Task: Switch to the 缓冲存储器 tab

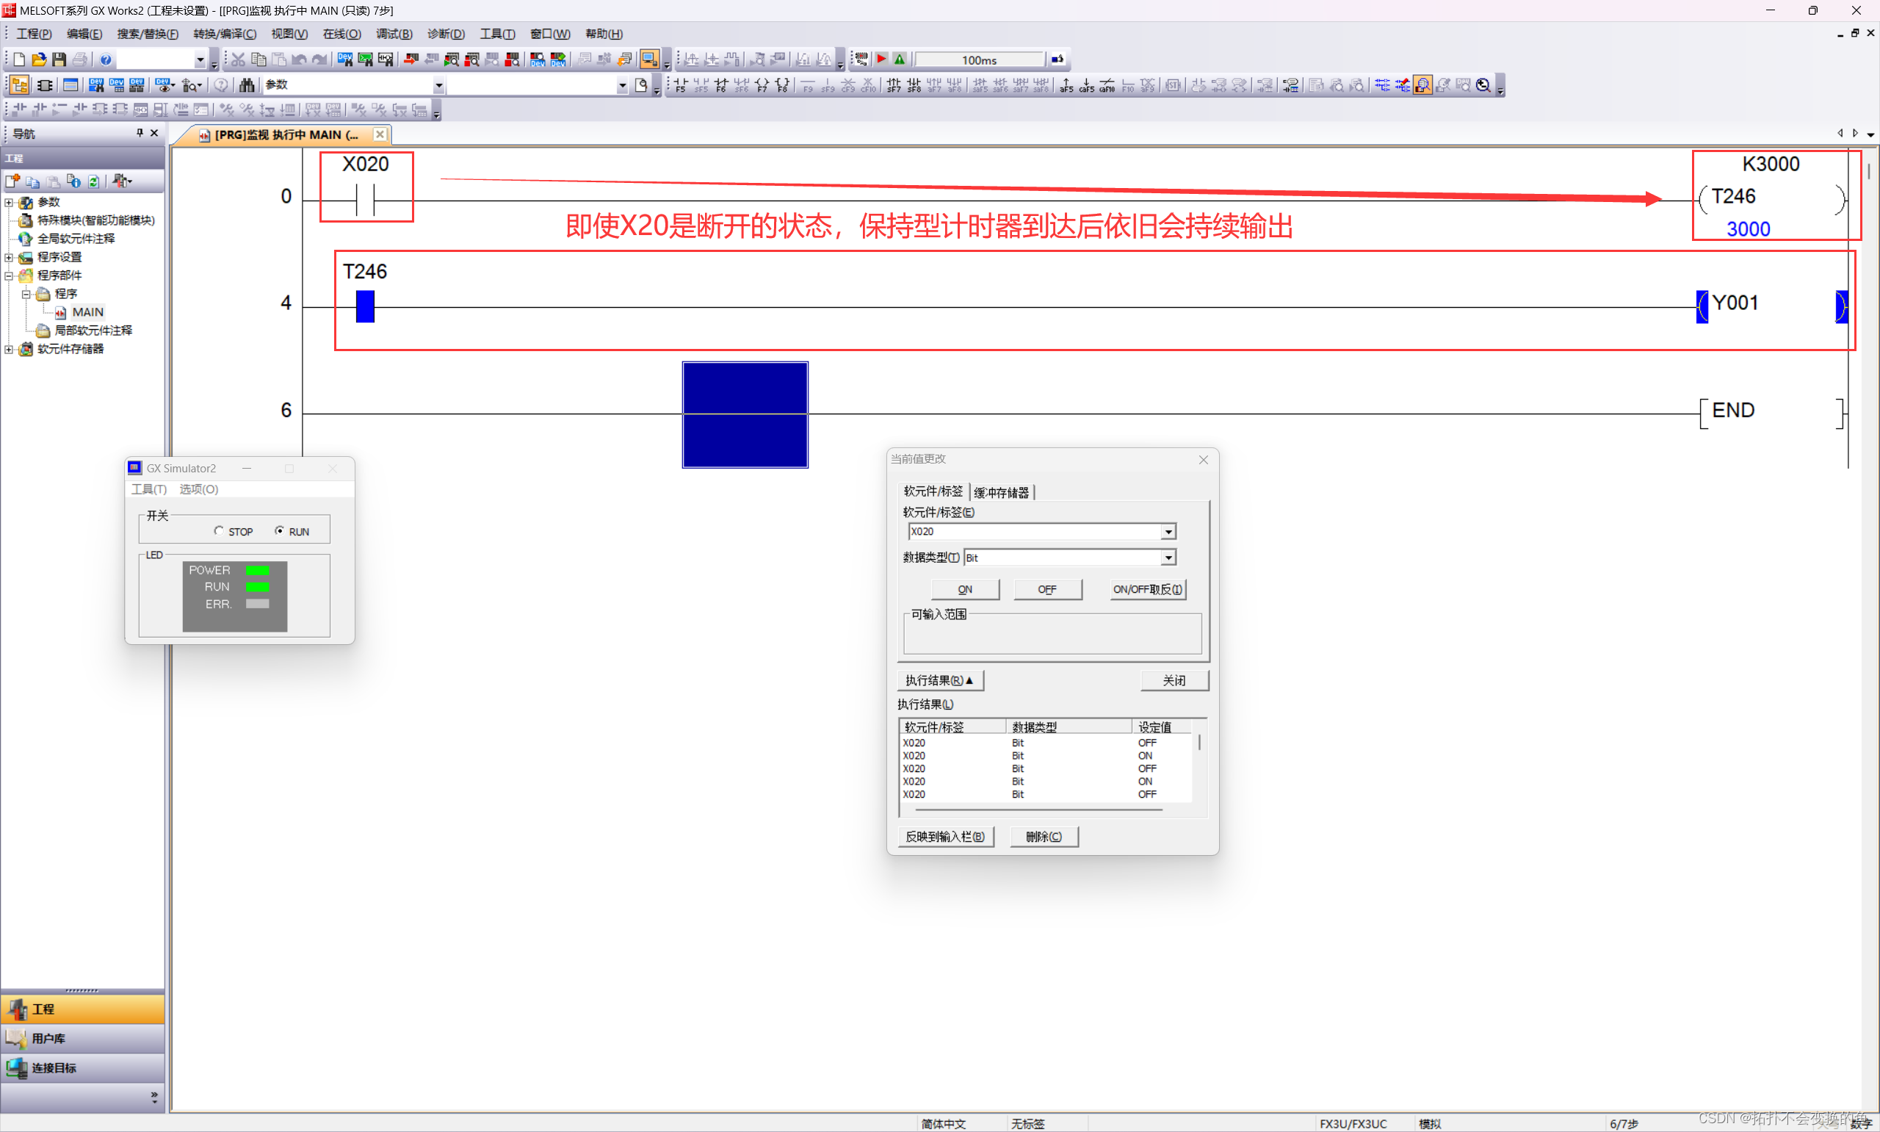Action: pyautogui.click(x=1001, y=492)
